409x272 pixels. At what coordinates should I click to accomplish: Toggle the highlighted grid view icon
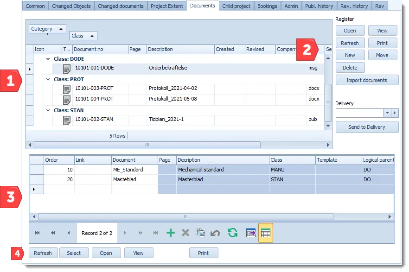coord(266,233)
